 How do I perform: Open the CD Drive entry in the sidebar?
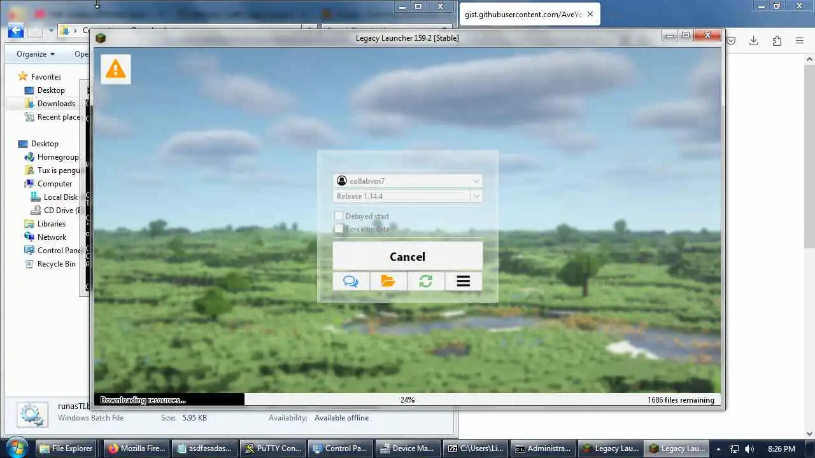point(62,210)
